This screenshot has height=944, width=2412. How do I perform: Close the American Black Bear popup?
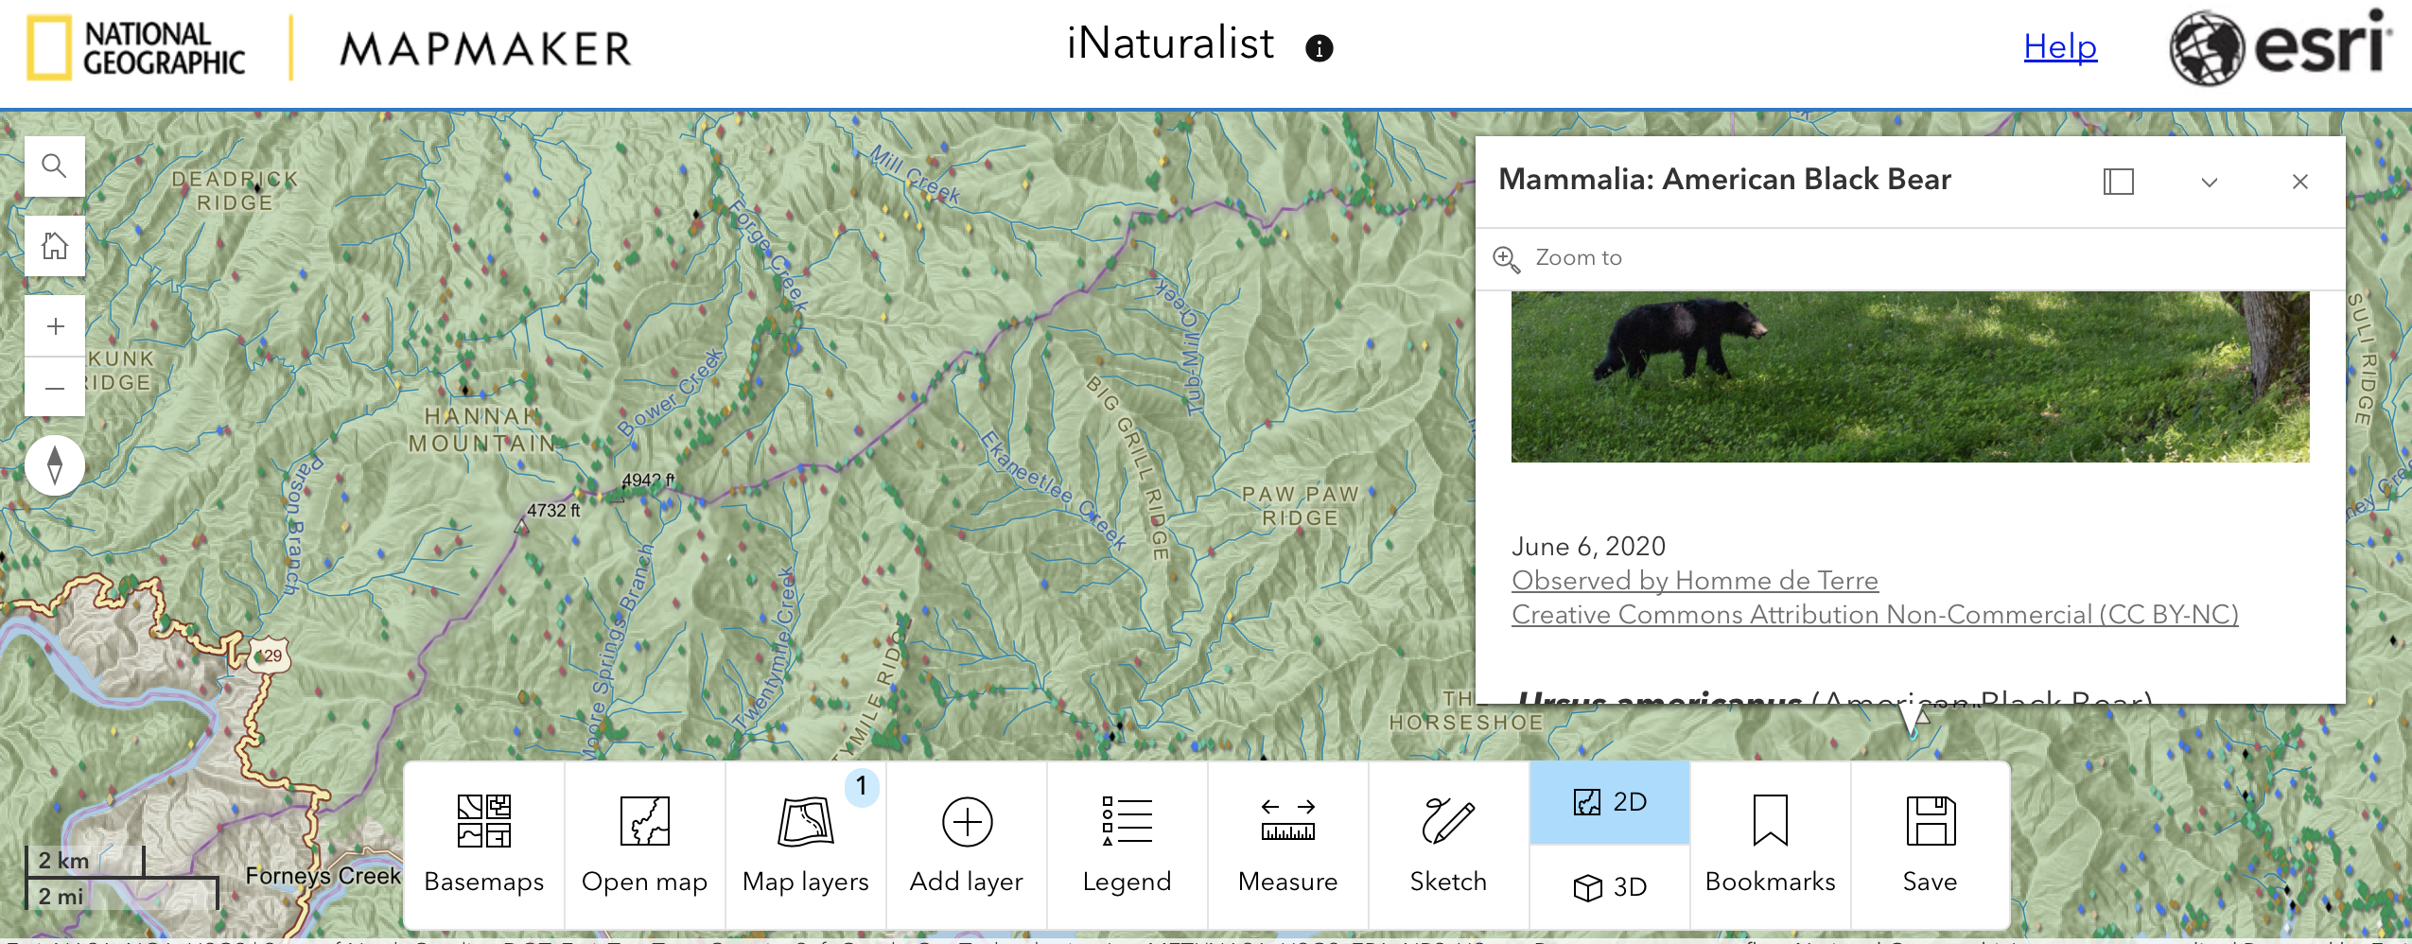[x=2300, y=182]
